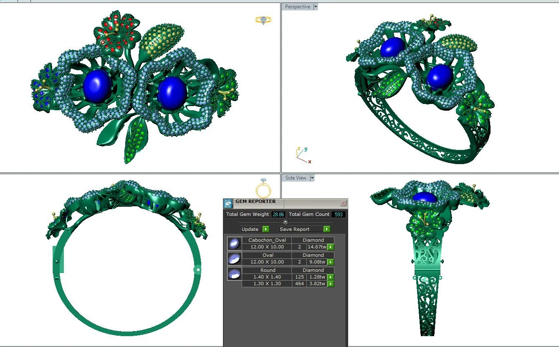The height and width of the screenshot is (347, 559).
Task: Click green arrow next to 3.82tw
Action: tap(331, 284)
